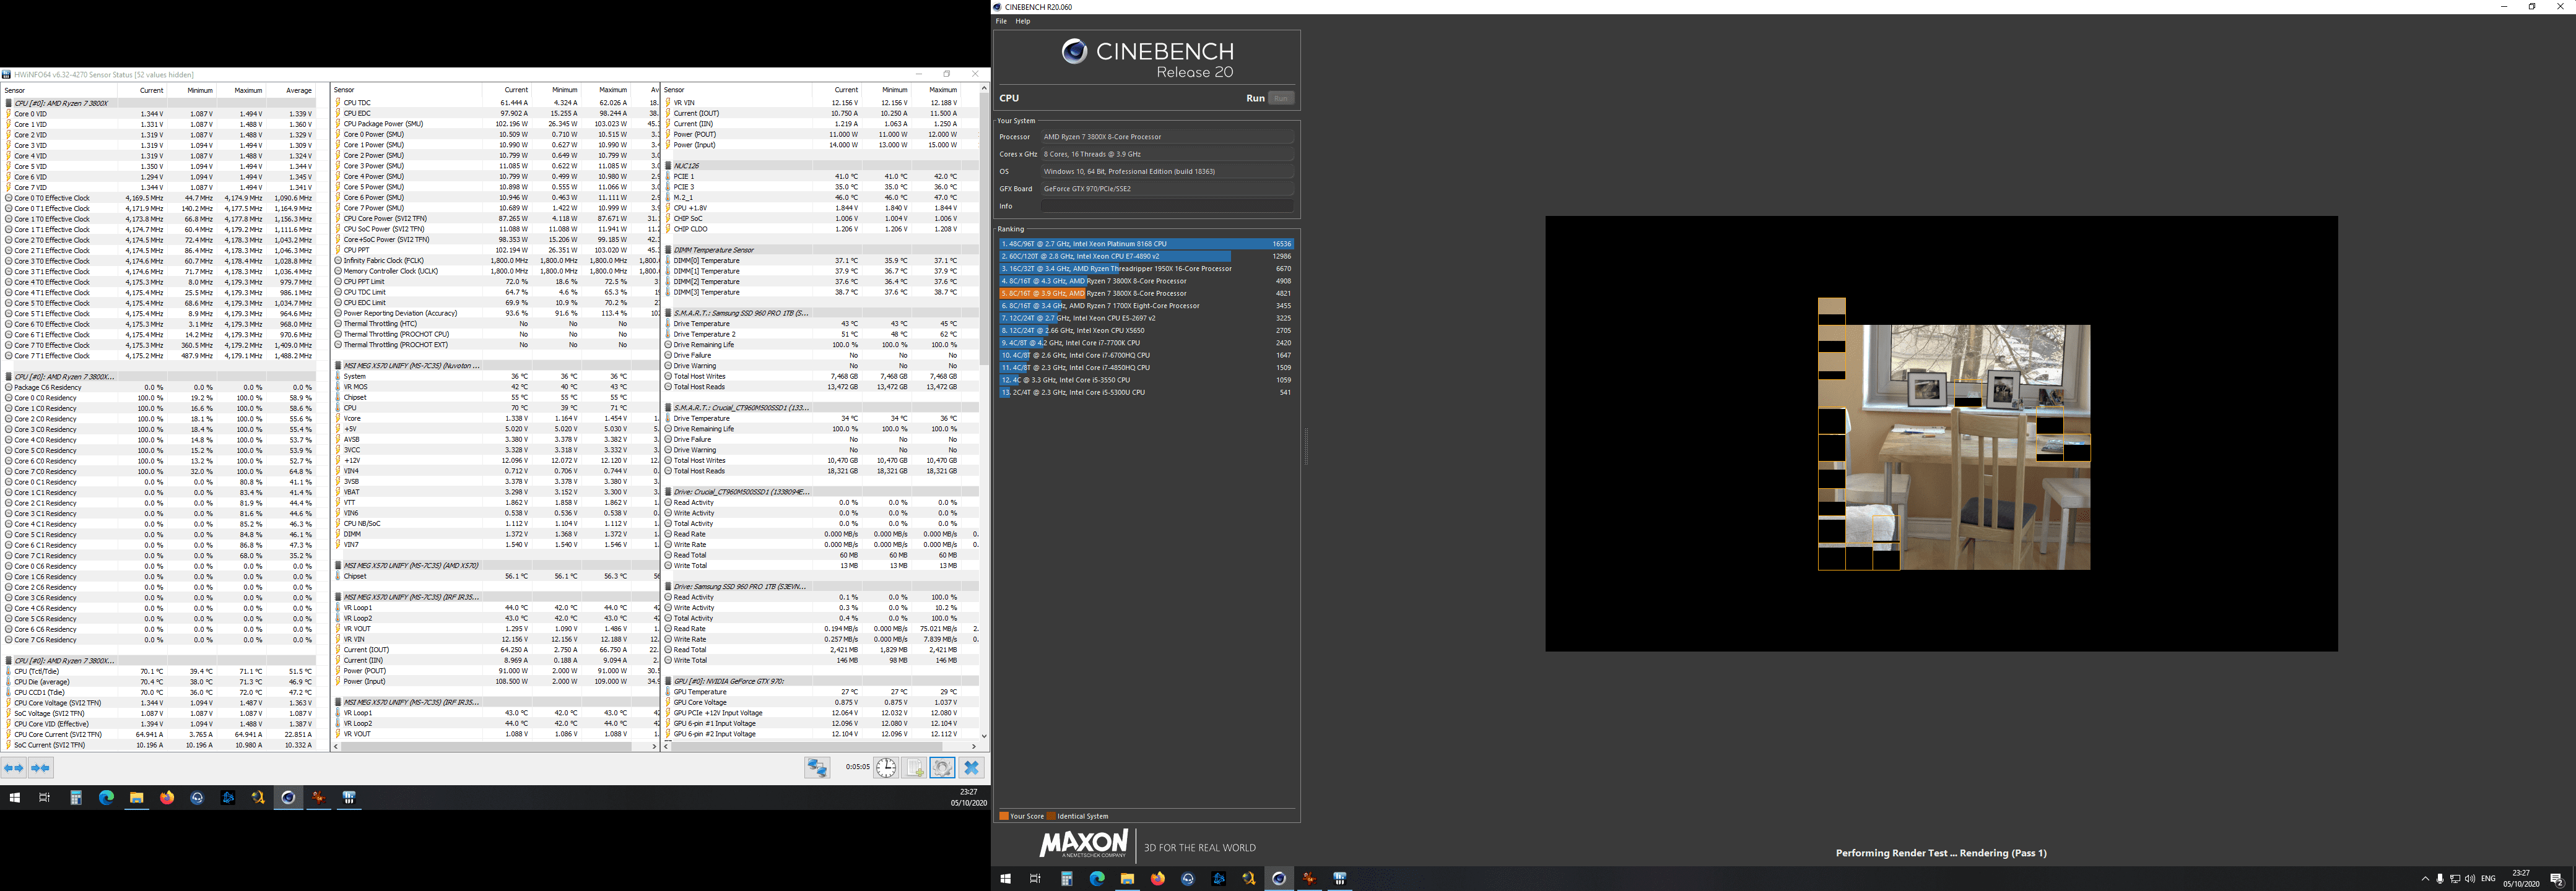Open Cinebench File menu
2576x891 pixels.
pos(1001,21)
